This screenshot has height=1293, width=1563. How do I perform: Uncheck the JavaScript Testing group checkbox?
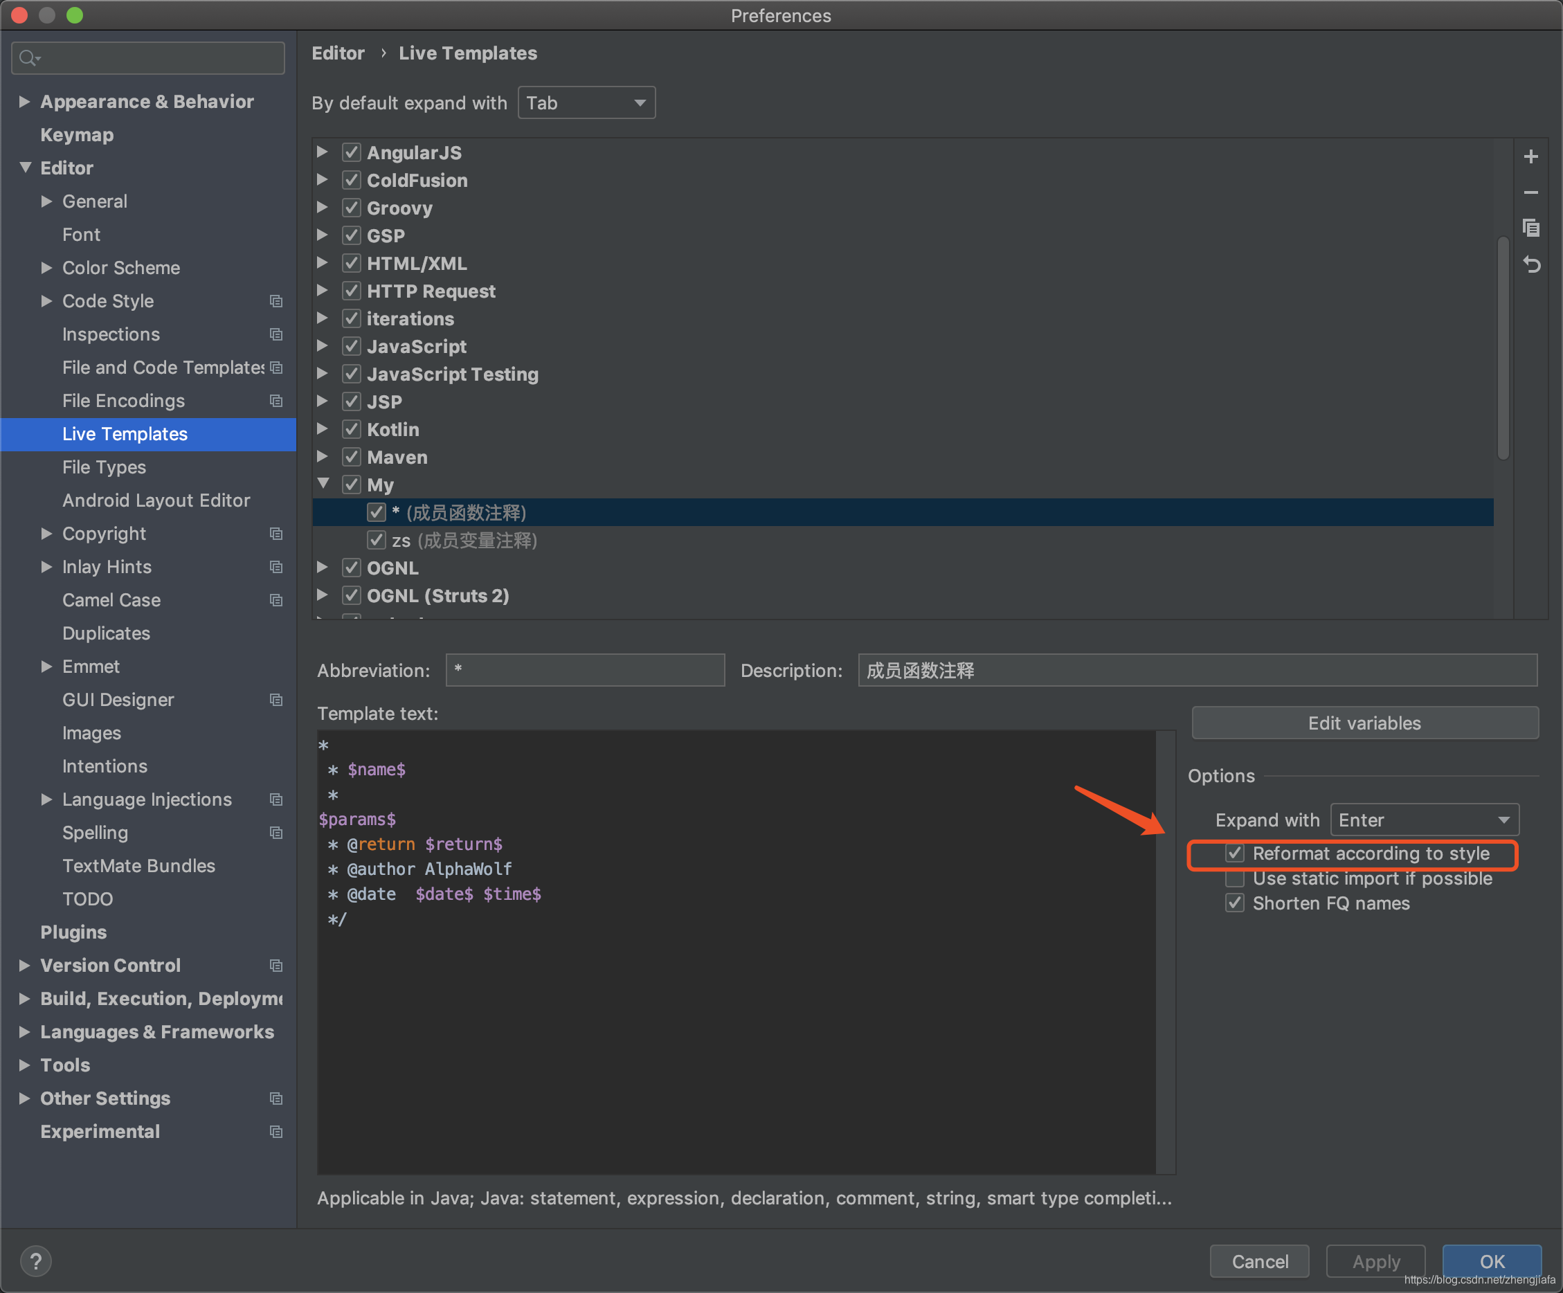pyautogui.click(x=352, y=374)
